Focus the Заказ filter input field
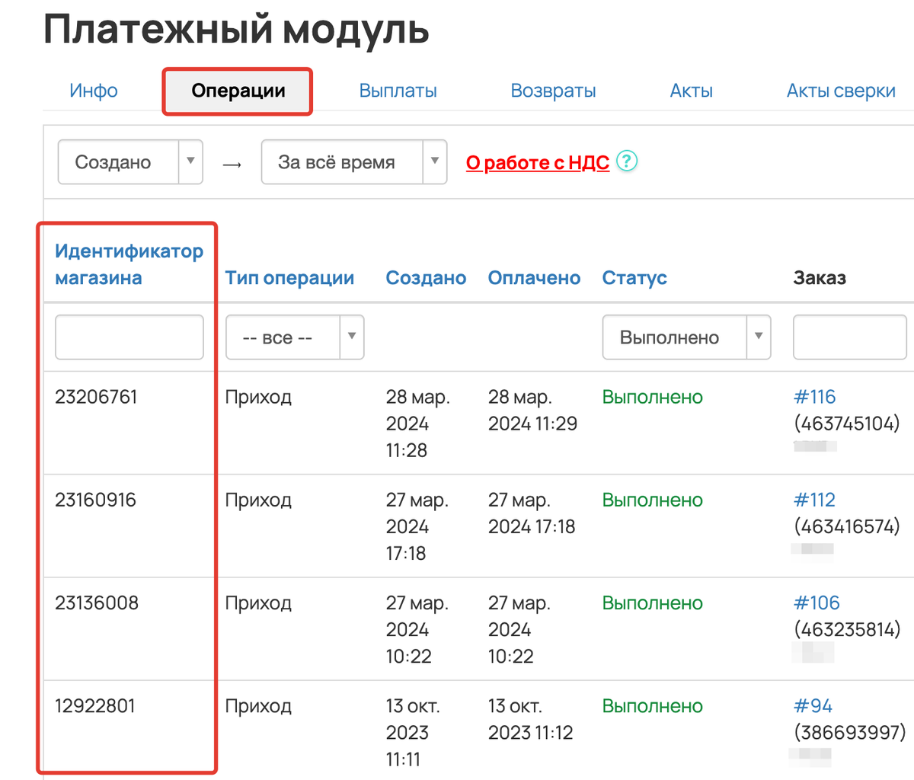This screenshot has width=914, height=780. pyautogui.click(x=850, y=337)
